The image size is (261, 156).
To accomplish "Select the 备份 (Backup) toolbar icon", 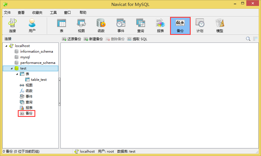I will [x=180, y=26].
